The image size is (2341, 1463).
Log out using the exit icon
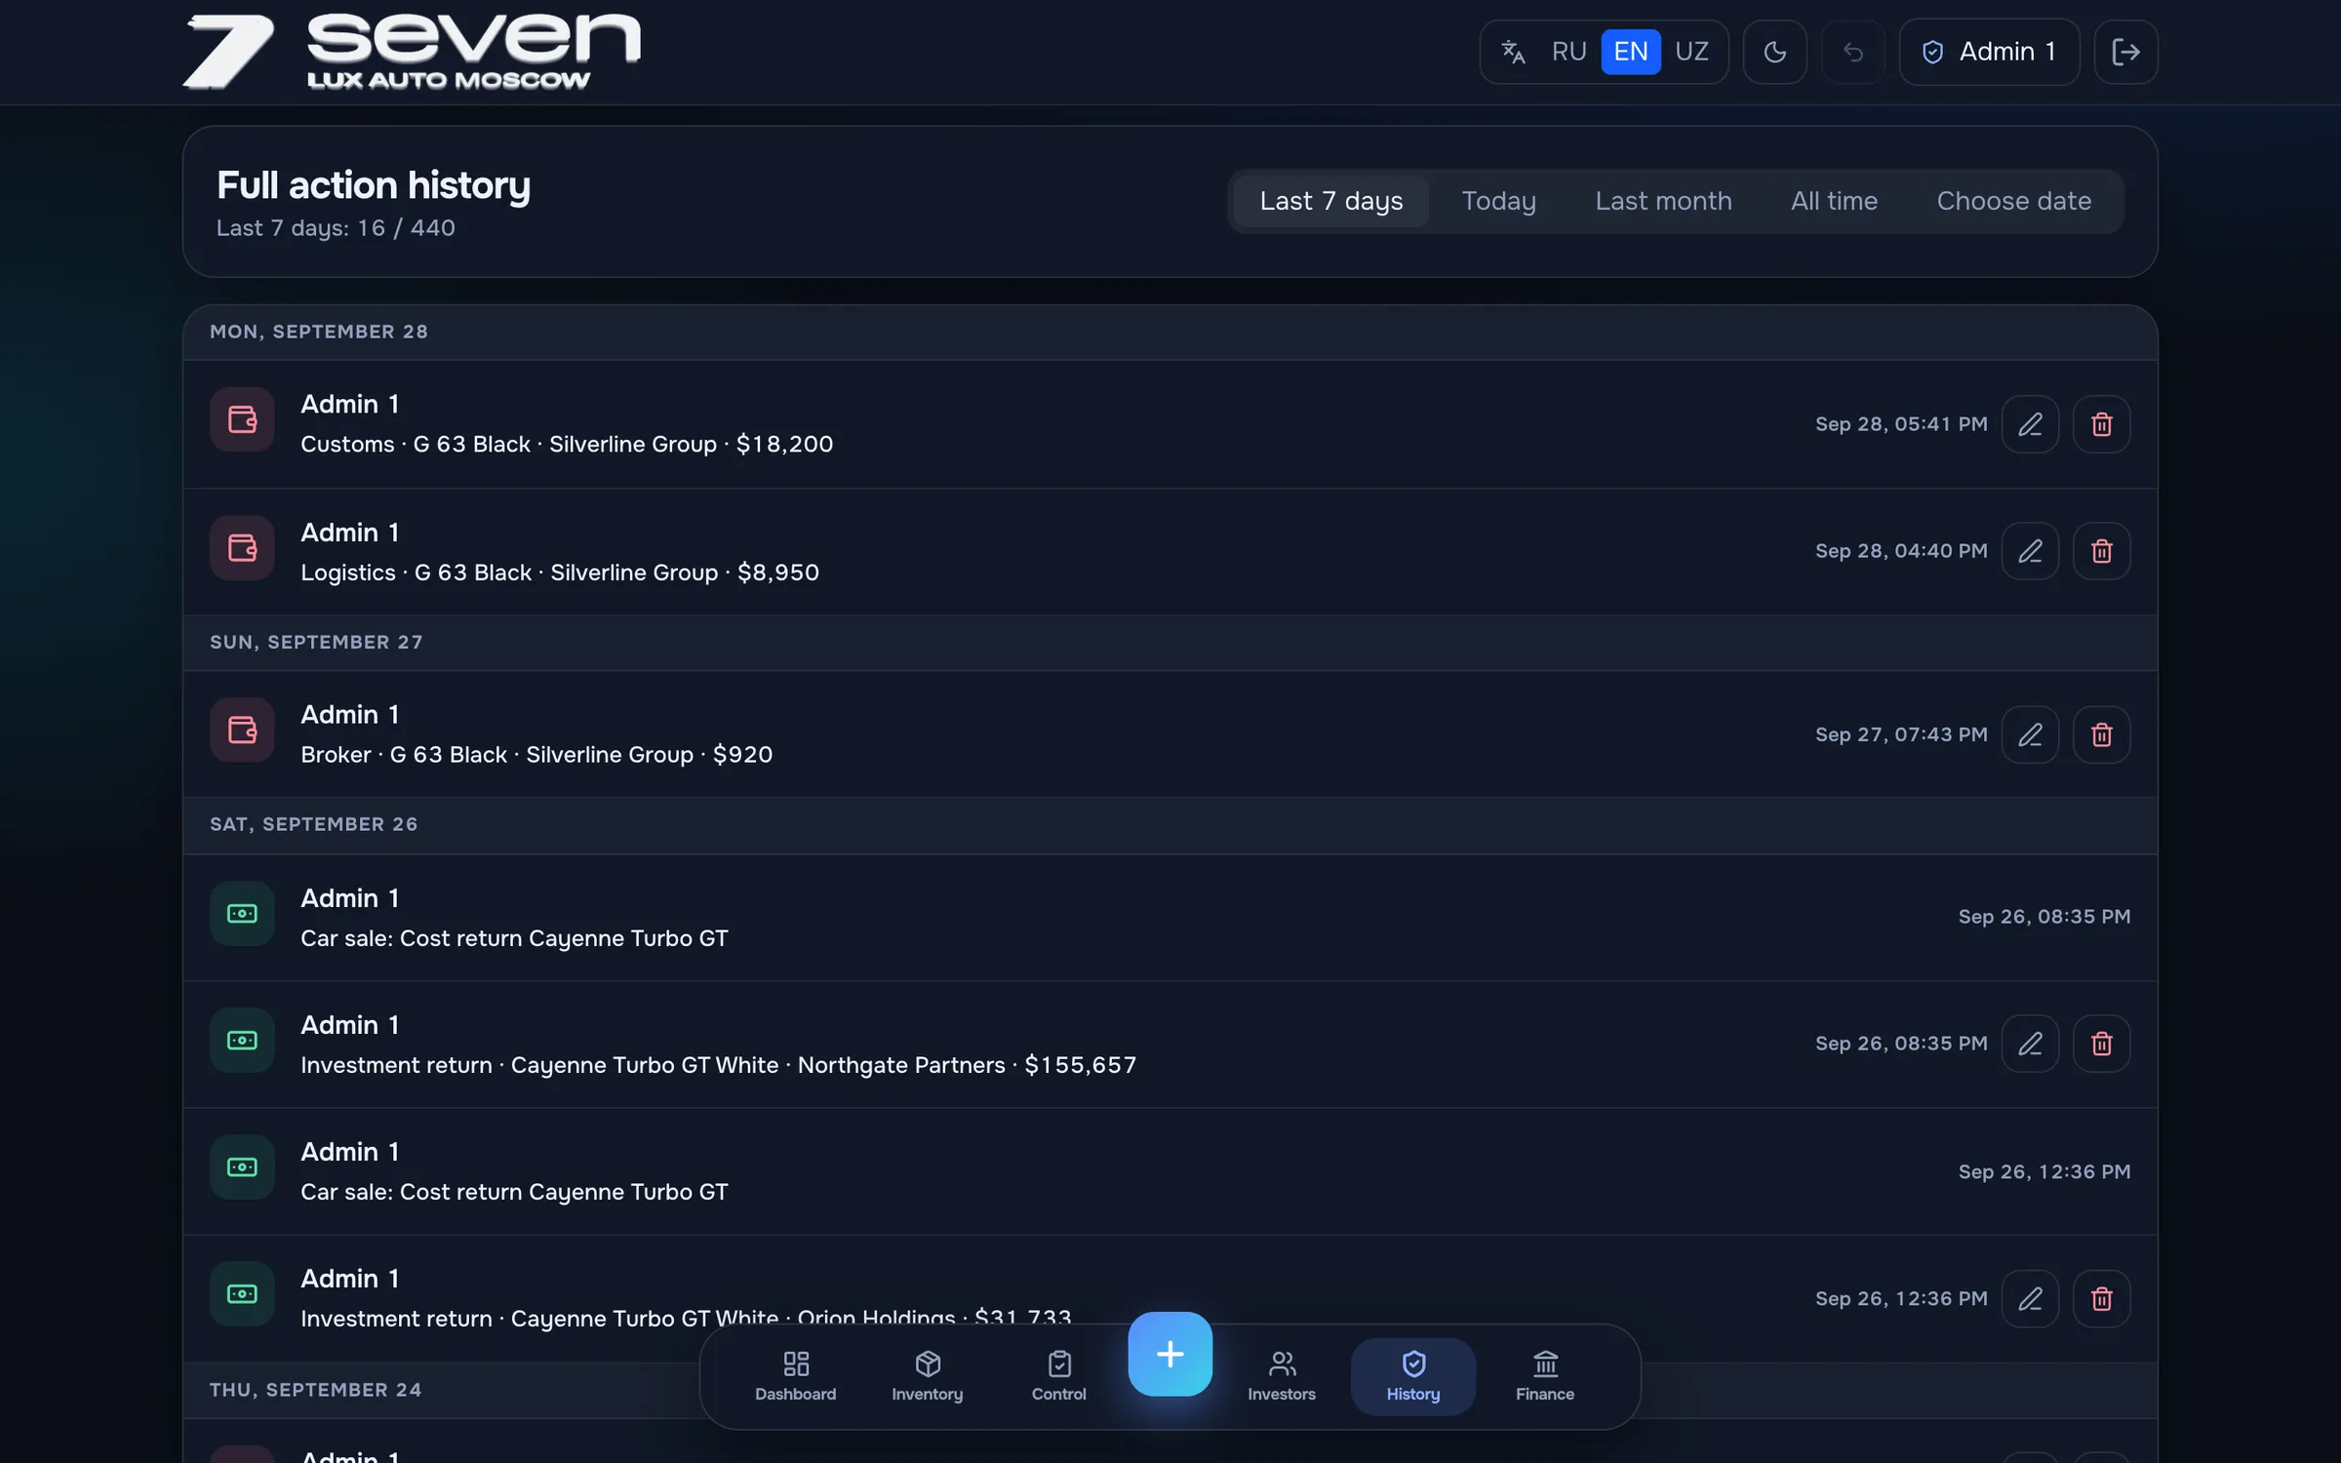(2125, 52)
